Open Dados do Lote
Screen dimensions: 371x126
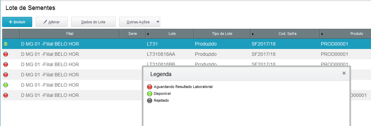[93, 22]
